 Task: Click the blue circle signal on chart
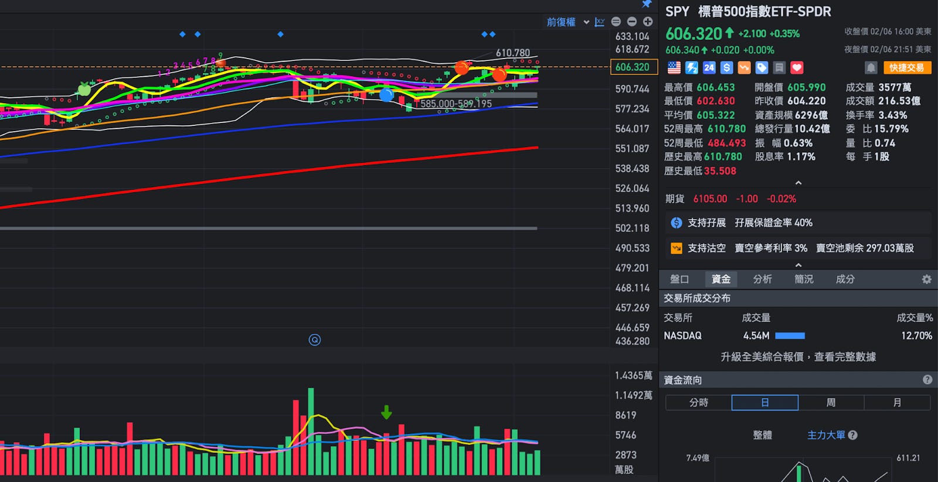pyautogui.click(x=386, y=94)
